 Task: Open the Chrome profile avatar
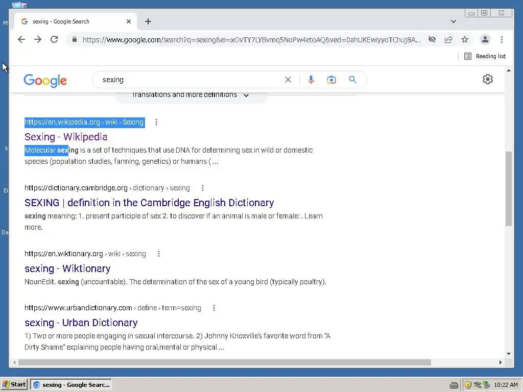tap(485, 40)
